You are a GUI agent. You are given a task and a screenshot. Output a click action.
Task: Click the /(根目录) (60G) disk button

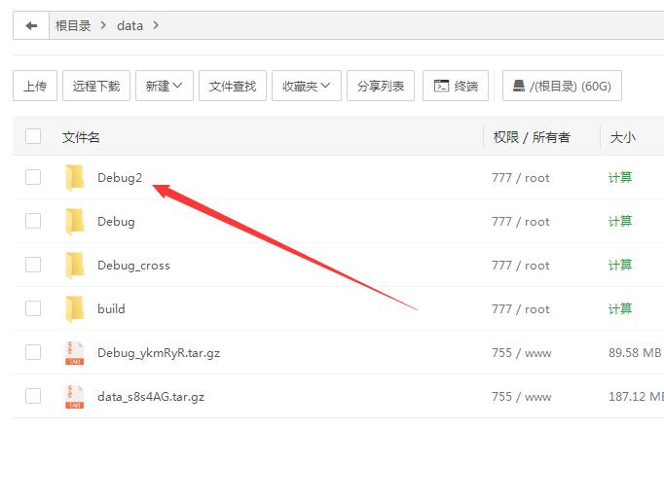562,86
